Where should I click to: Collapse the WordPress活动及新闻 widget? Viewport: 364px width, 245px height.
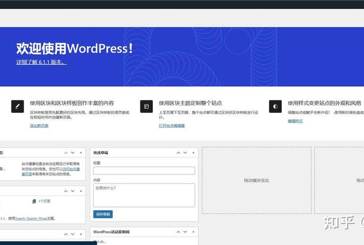[x=193, y=232]
